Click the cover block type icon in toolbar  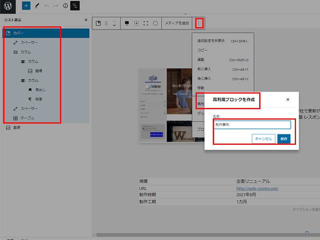click(x=98, y=23)
